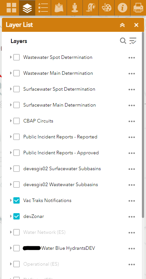Click the Layer List vertical scrollbar
The image size is (146, 279).
point(143,125)
